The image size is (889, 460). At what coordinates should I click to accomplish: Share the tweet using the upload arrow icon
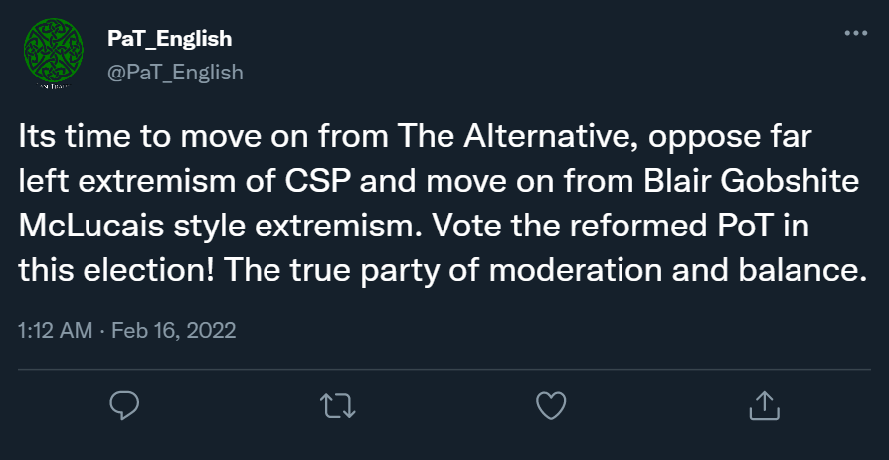(762, 404)
